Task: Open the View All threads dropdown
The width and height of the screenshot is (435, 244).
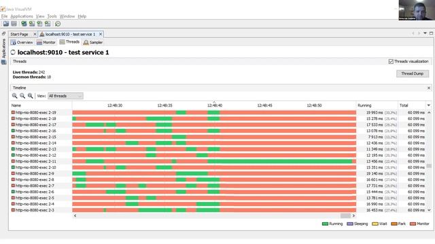Action: (x=65, y=96)
